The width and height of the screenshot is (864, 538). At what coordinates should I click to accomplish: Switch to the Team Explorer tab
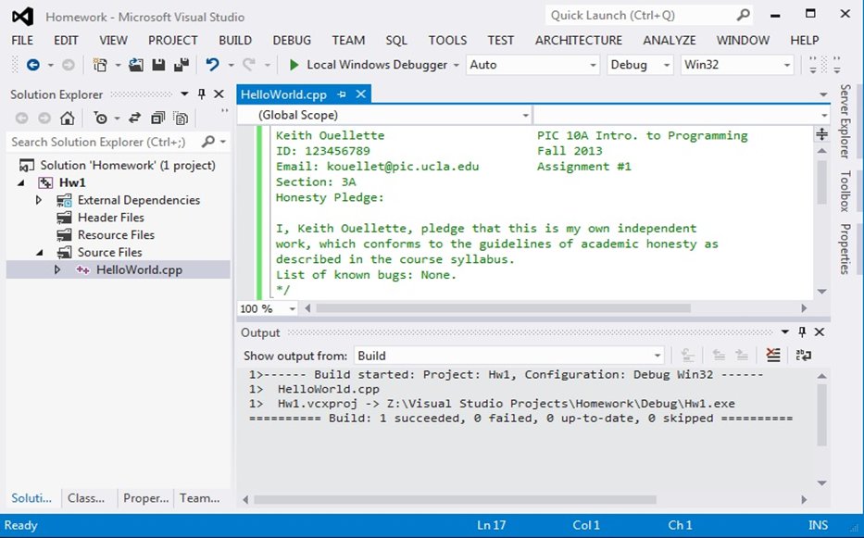coord(199,498)
